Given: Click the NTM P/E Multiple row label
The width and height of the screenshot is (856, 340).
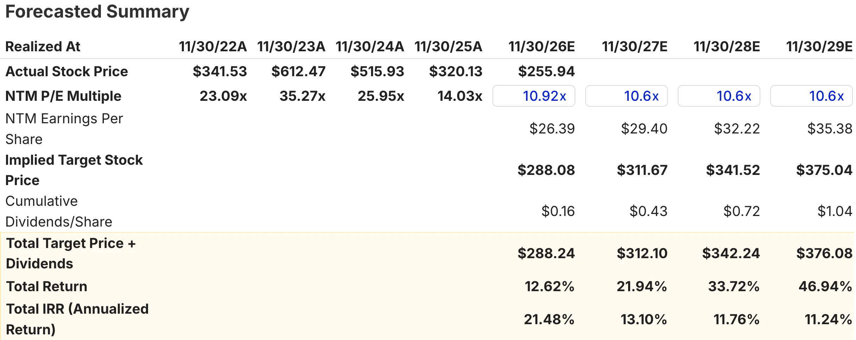Looking at the screenshot, I should (63, 96).
